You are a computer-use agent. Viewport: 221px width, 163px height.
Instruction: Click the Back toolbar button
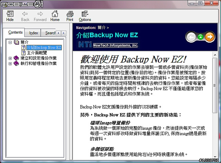25,16
